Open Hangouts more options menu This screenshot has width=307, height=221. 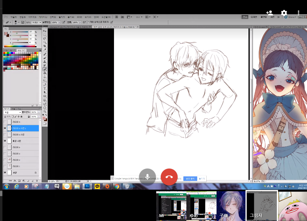click(x=298, y=13)
